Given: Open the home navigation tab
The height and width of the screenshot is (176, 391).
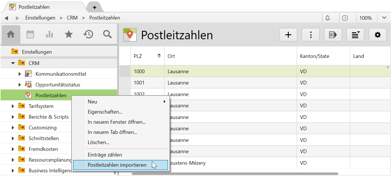Looking at the screenshot, I should point(11,34).
